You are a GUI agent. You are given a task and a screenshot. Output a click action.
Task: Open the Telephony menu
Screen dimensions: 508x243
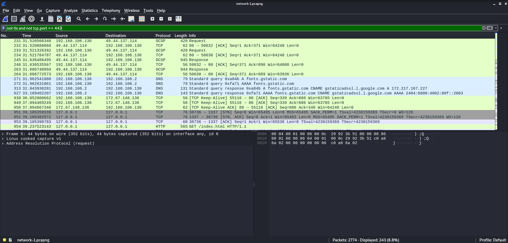pyautogui.click(x=111, y=11)
